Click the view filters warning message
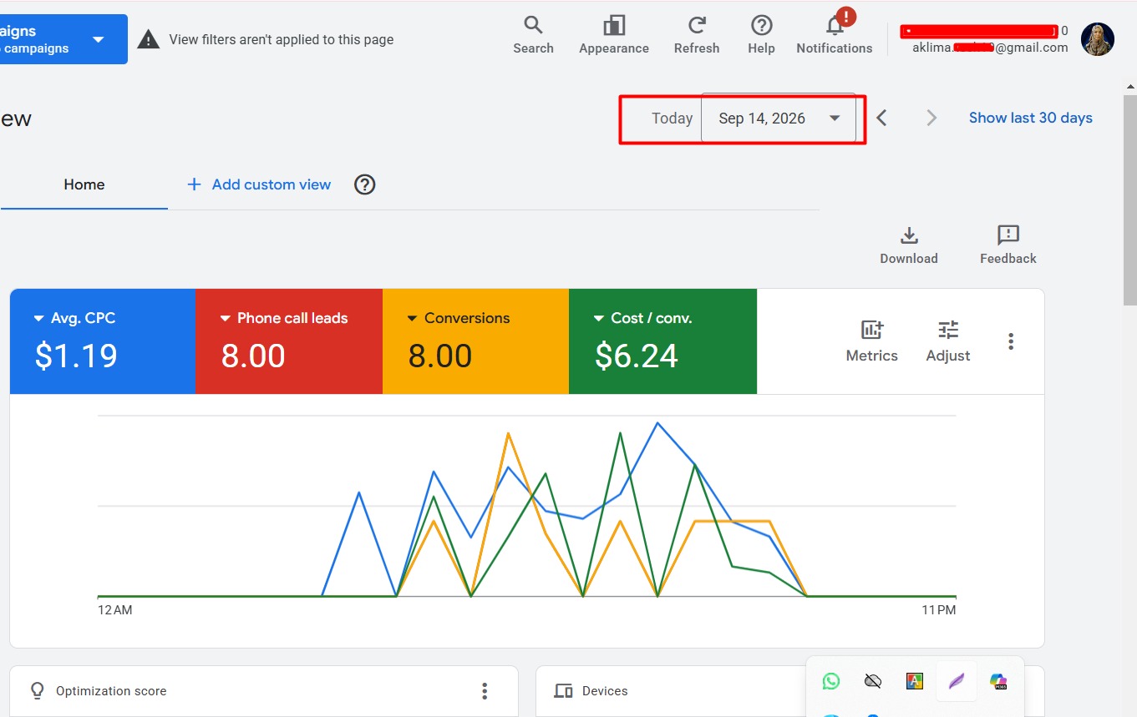This screenshot has height=717, width=1137. (281, 39)
